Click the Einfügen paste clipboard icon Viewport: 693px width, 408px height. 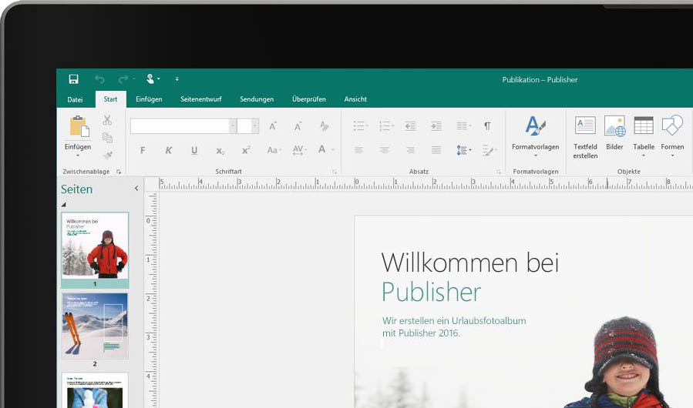(79, 126)
